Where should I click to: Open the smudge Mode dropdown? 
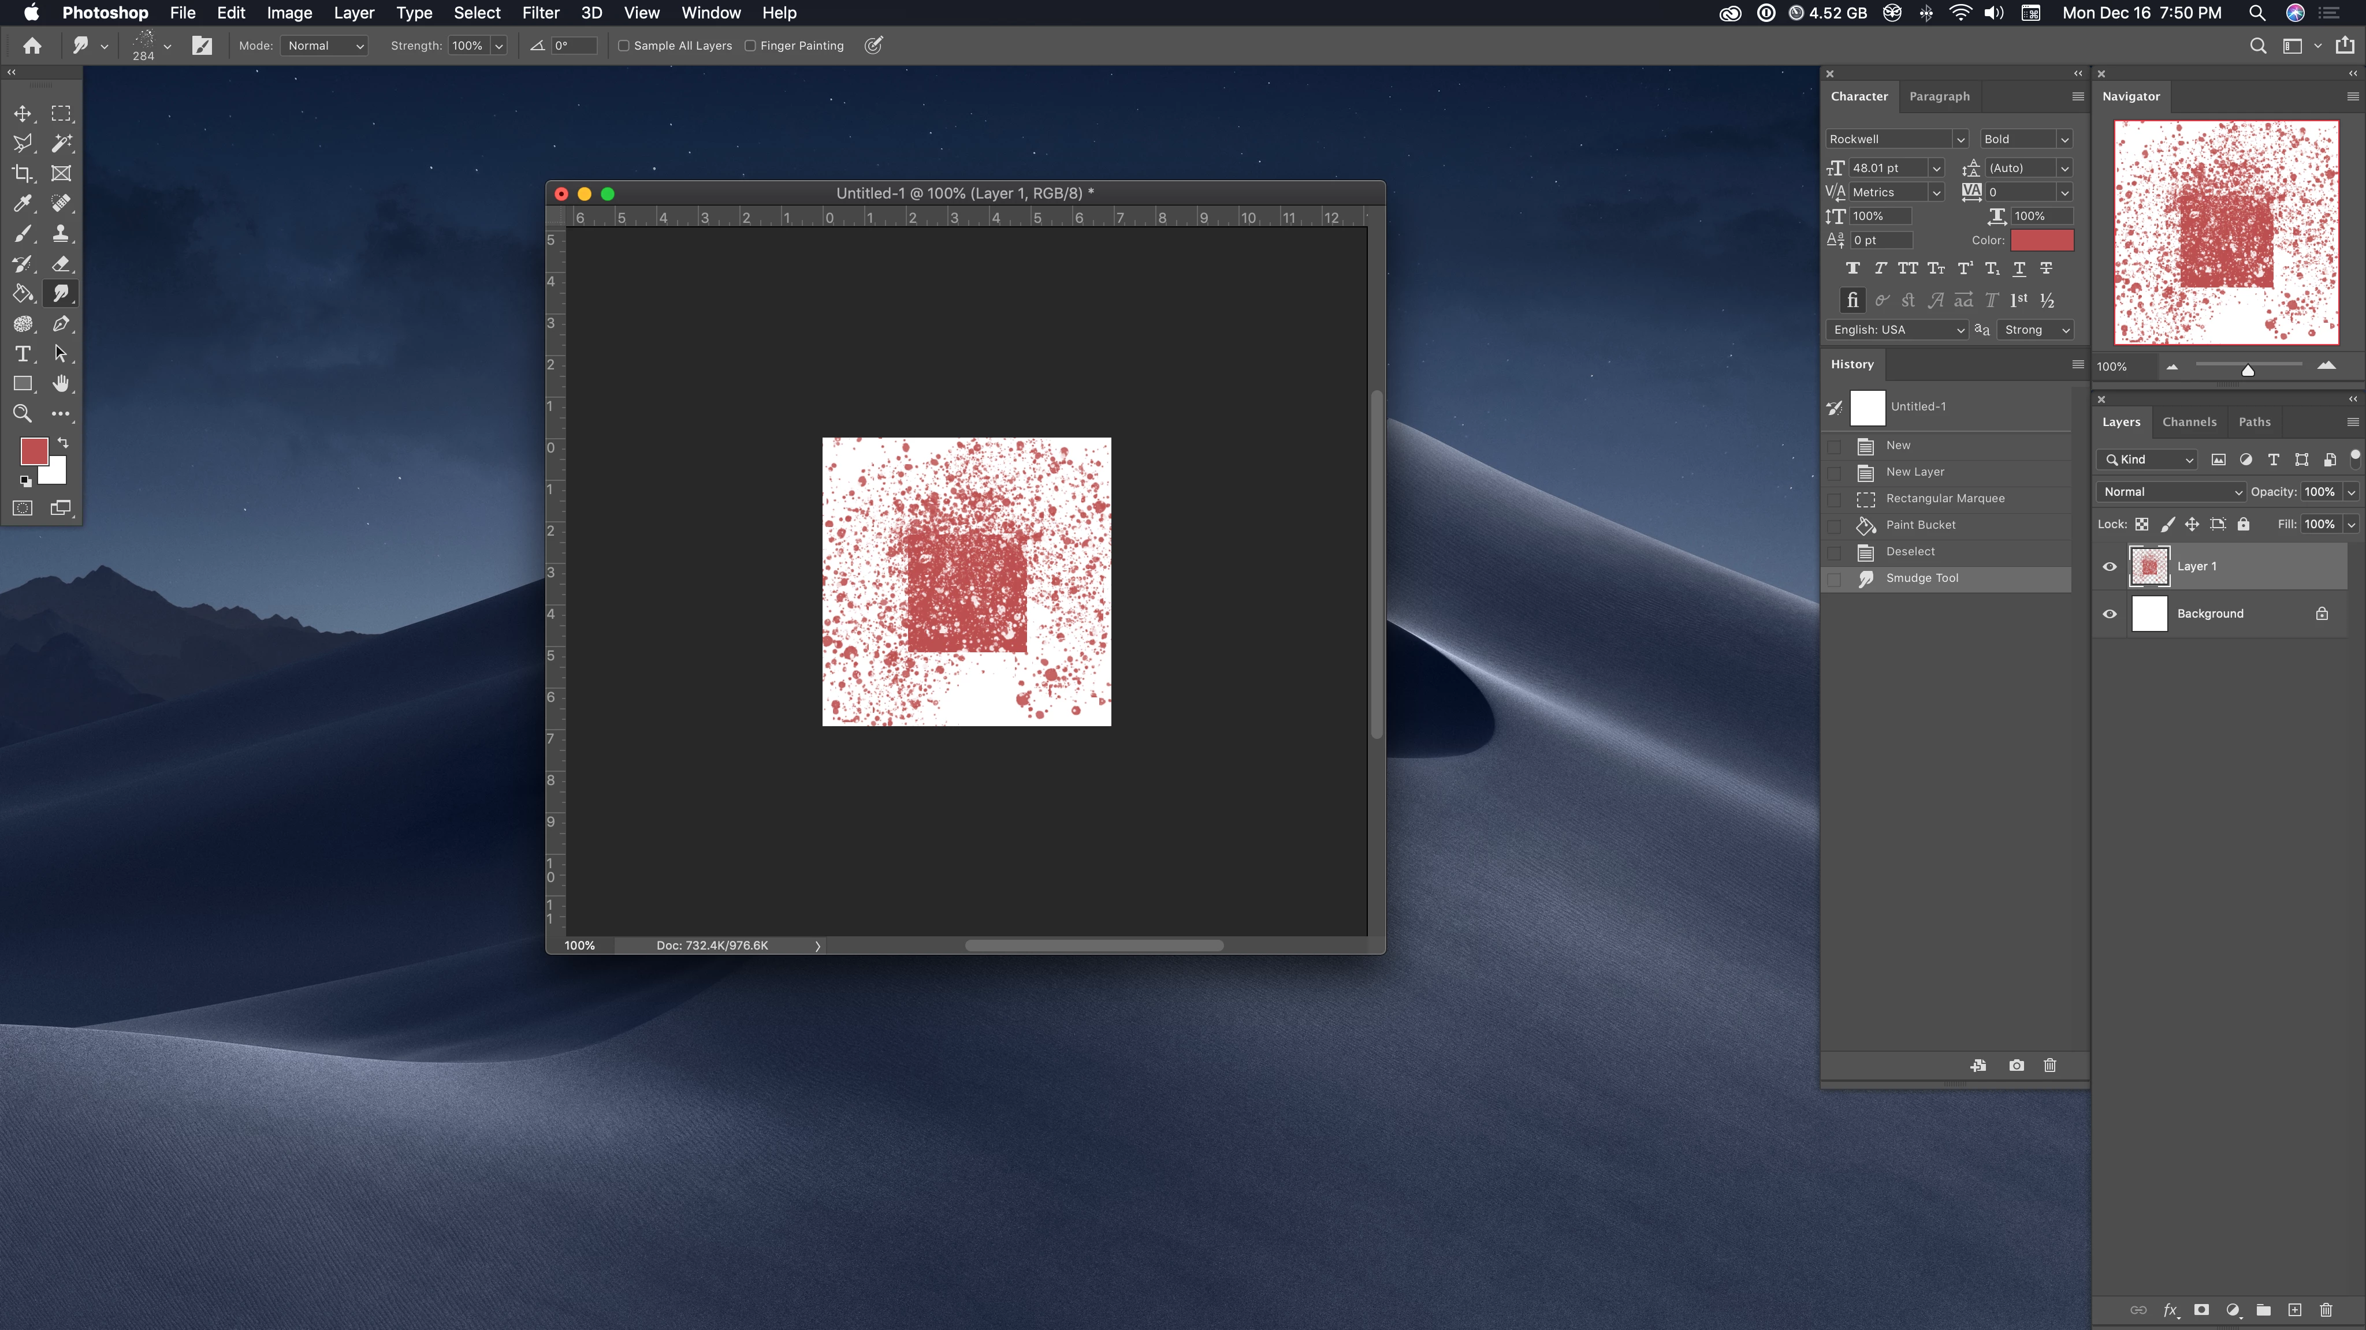325,46
